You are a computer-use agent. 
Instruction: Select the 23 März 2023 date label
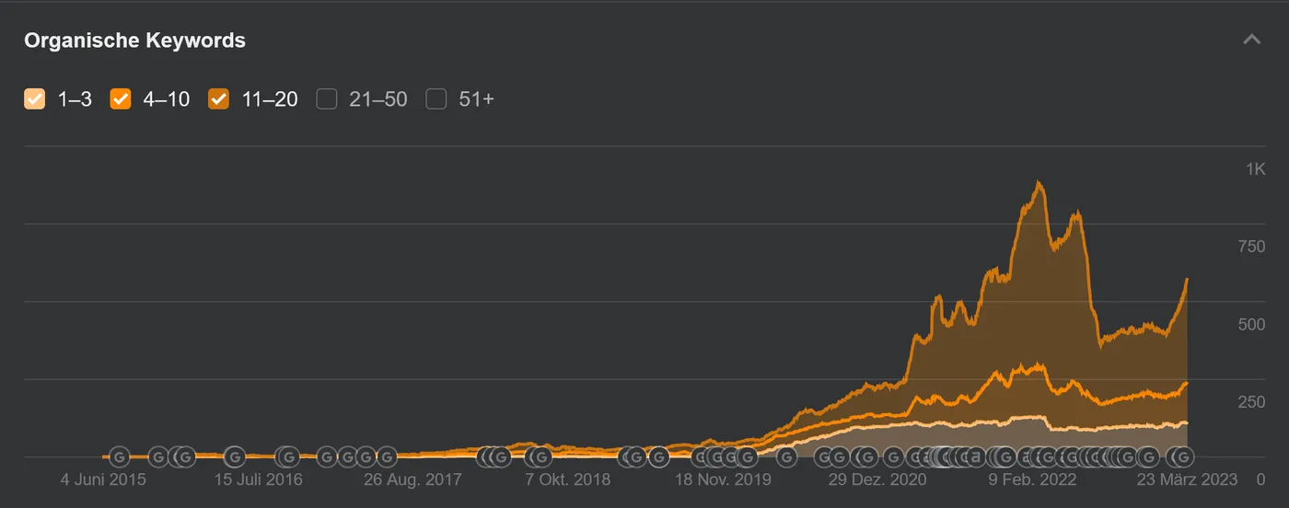(1187, 479)
